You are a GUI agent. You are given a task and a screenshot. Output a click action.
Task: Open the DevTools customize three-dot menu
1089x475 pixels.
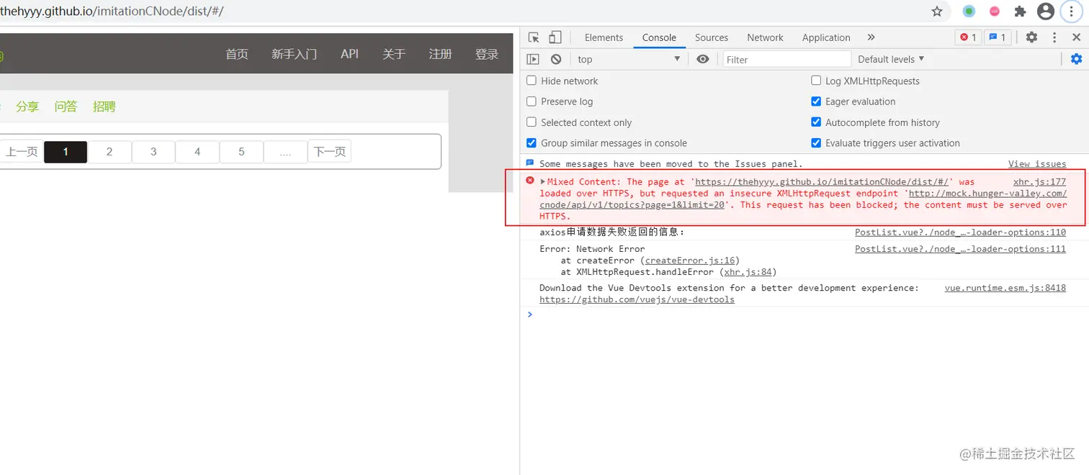coord(1054,37)
